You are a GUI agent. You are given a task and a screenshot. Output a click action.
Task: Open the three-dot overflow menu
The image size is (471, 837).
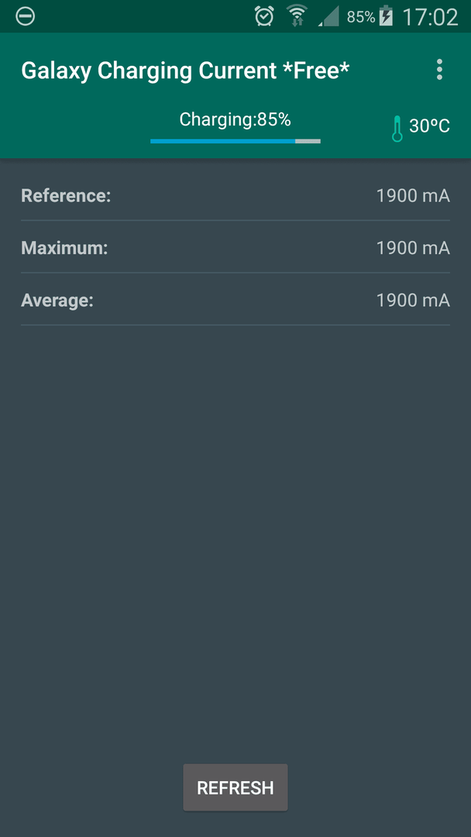click(439, 70)
